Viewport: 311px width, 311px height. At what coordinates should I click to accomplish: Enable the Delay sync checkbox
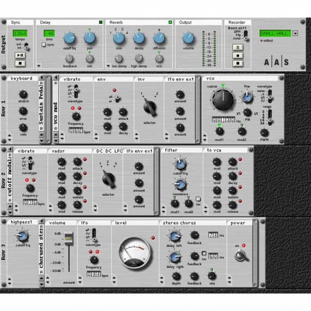coord(44,45)
